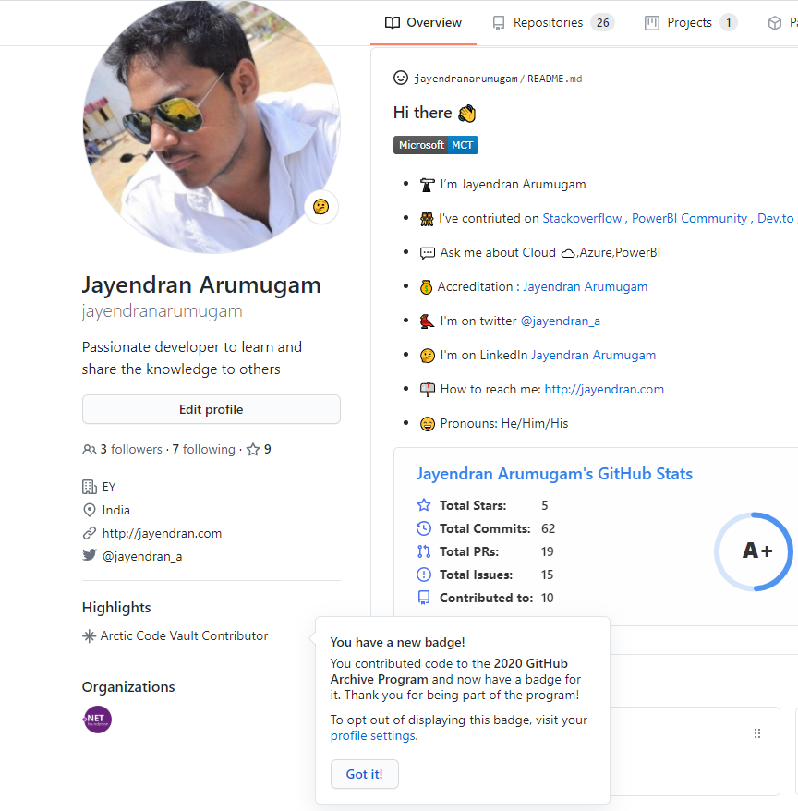The height and width of the screenshot is (811, 798).
Task: Click the sidebar link chain icon
Action: click(89, 533)
